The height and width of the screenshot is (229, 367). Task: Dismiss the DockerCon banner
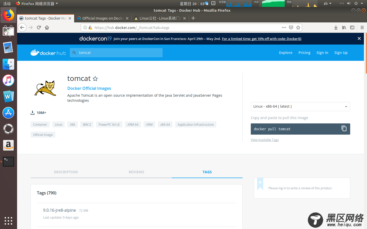(359, 38)
